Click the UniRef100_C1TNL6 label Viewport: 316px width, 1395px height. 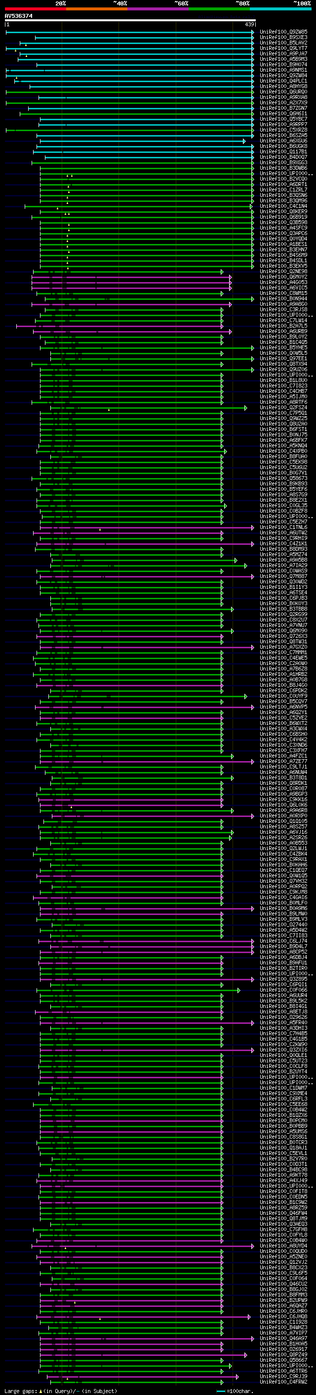click(283, 527)
